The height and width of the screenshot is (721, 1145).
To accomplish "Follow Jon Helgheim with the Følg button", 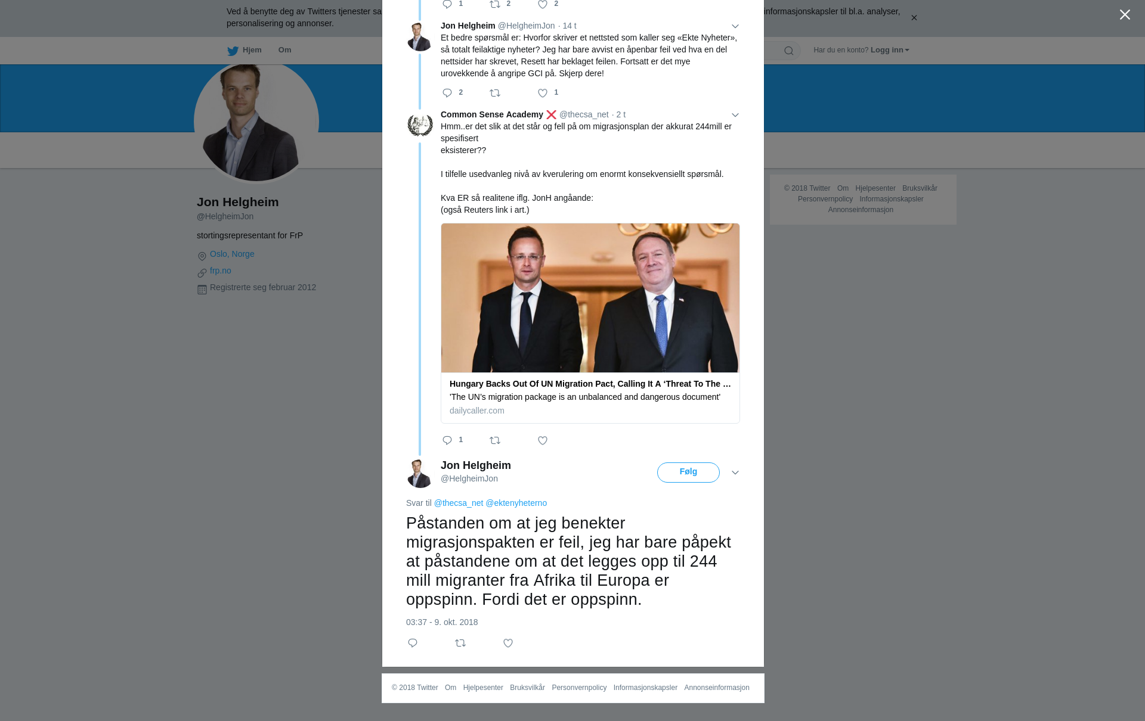I will coord(688,472).
